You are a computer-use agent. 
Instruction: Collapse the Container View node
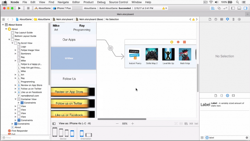click(x=15, y=99)
